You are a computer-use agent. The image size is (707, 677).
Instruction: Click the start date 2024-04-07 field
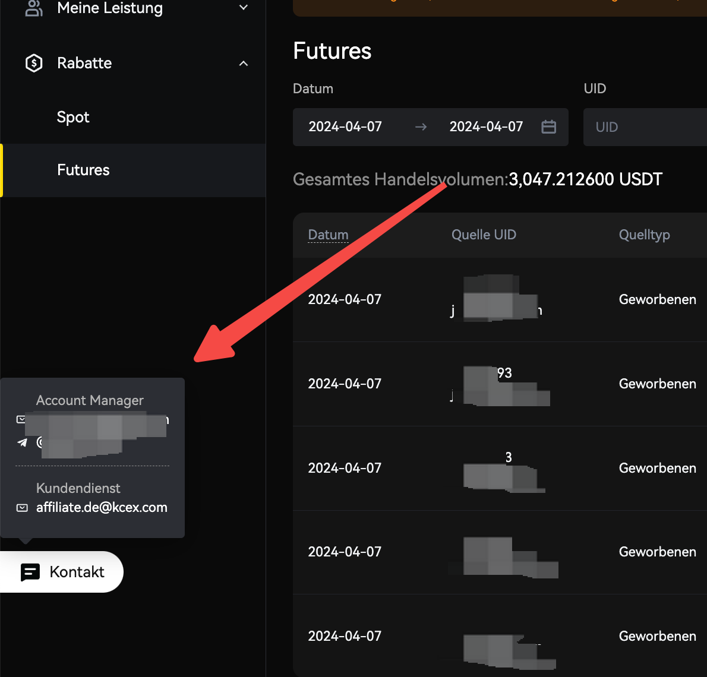pos(345,126)
